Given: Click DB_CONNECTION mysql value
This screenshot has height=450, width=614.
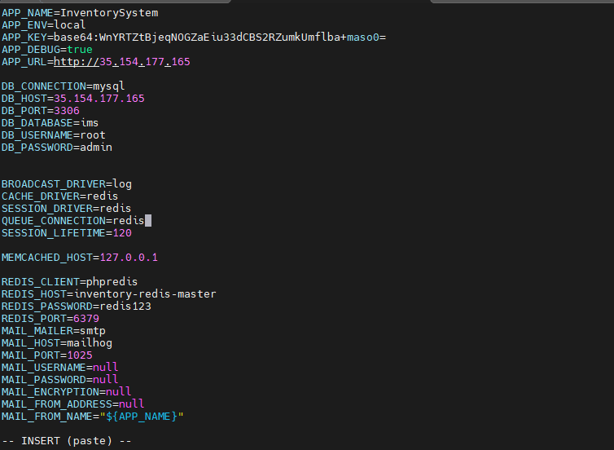Looking at the screenshot, I should point(108,86).
